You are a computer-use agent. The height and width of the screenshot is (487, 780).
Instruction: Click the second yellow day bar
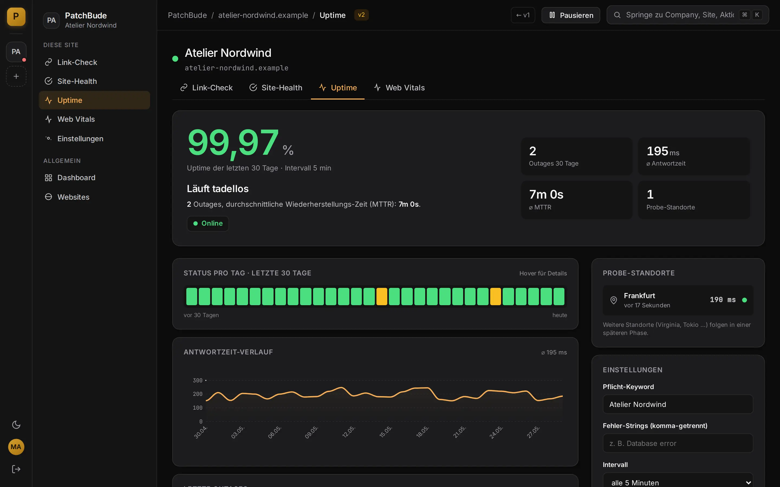pos(495,296)
